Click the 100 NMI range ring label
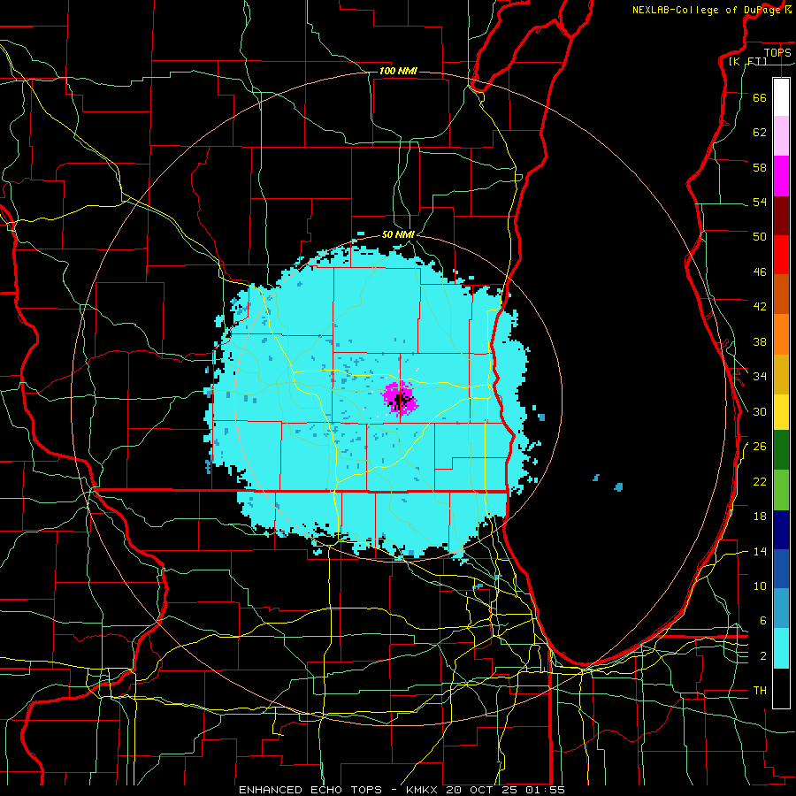Image resolution: width=796 pixels, height=796 pixels. tap(398, 71)
